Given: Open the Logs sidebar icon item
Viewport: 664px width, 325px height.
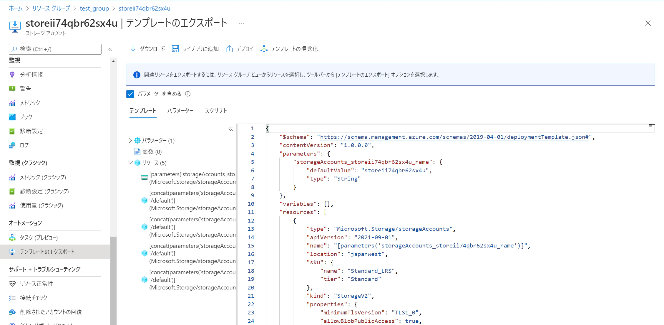Looking at the screenshot, I should click(12, 145).
